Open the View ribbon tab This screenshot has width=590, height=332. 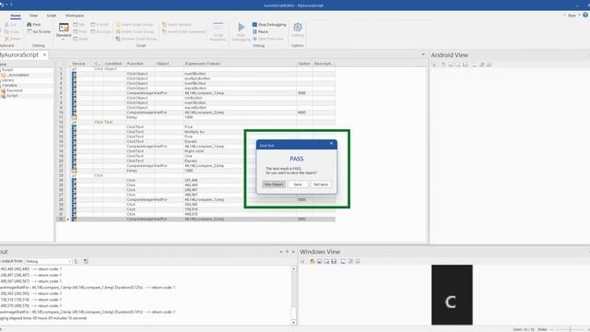(x=33, y=16)
